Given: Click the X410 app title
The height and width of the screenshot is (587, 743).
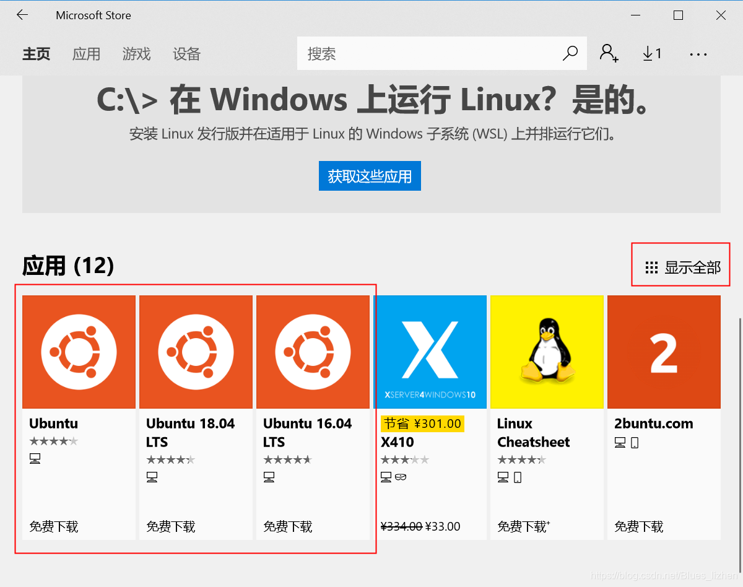Looking at the screenshot, I should point(397,442).
